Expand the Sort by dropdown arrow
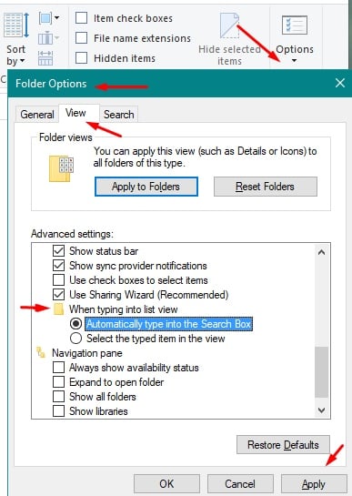Image resolution: width=352 pixels, height=496 pixels. pyautogui.click(x=22, y=60)
